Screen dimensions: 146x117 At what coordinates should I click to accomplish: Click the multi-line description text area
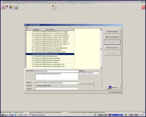(x=57, y=76)
